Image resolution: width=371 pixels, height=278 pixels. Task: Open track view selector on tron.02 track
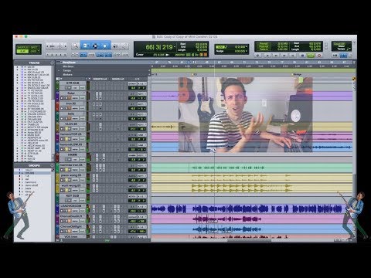(75, 108)
